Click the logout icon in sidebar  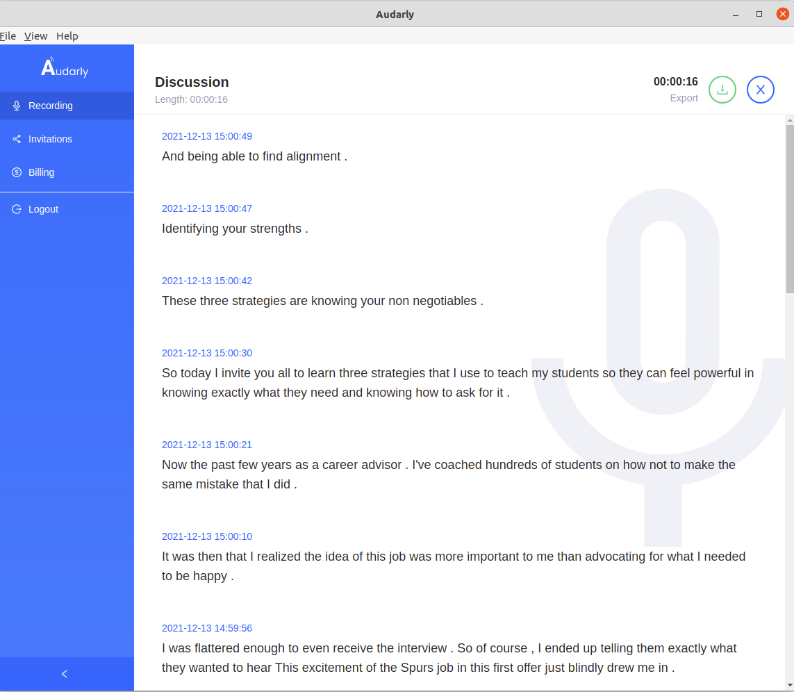point(17,209)
